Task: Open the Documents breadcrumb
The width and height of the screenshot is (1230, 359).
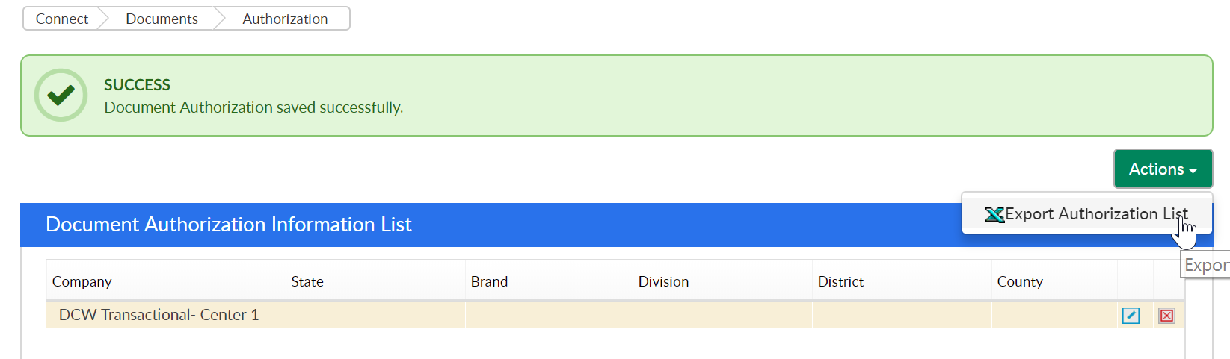Action: coord(162,19)
